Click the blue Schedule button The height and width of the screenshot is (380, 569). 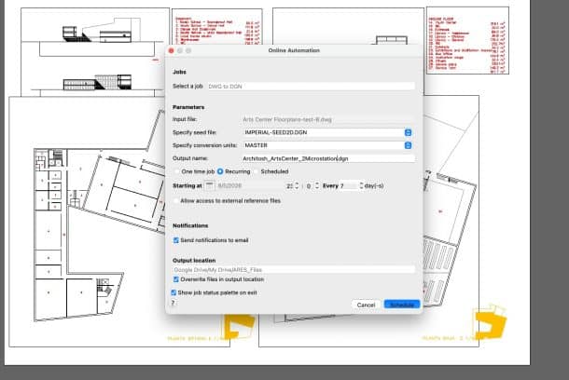(x=402, y=305)
